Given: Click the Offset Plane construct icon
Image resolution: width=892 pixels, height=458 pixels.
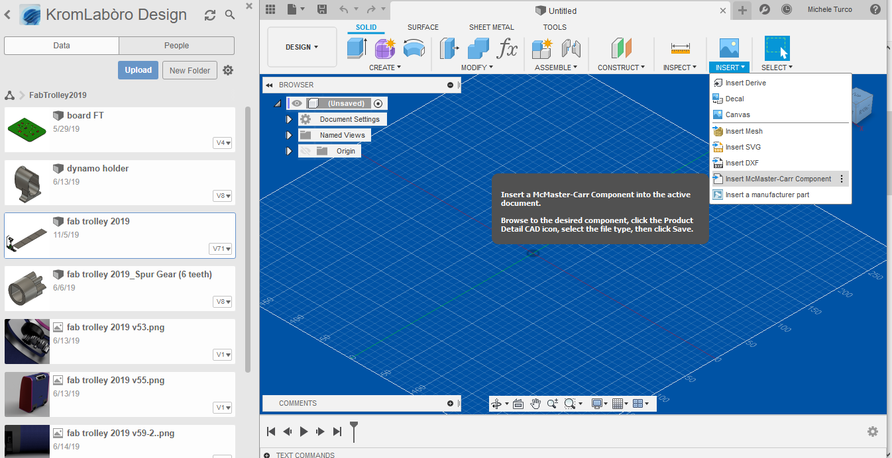Looking at the screenshot, I should 621,48.
